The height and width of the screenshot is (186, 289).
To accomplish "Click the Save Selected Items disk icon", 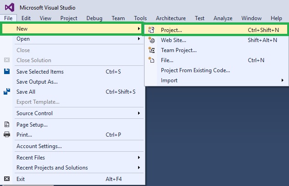I will tap(7, 72).
